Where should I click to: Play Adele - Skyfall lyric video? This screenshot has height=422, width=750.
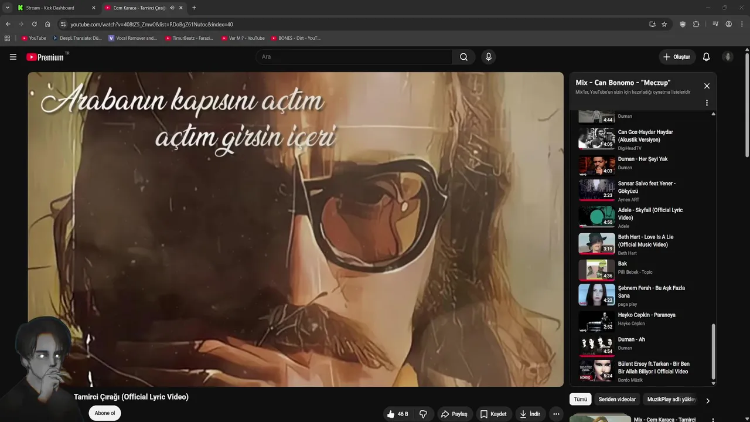click(642, 217)
